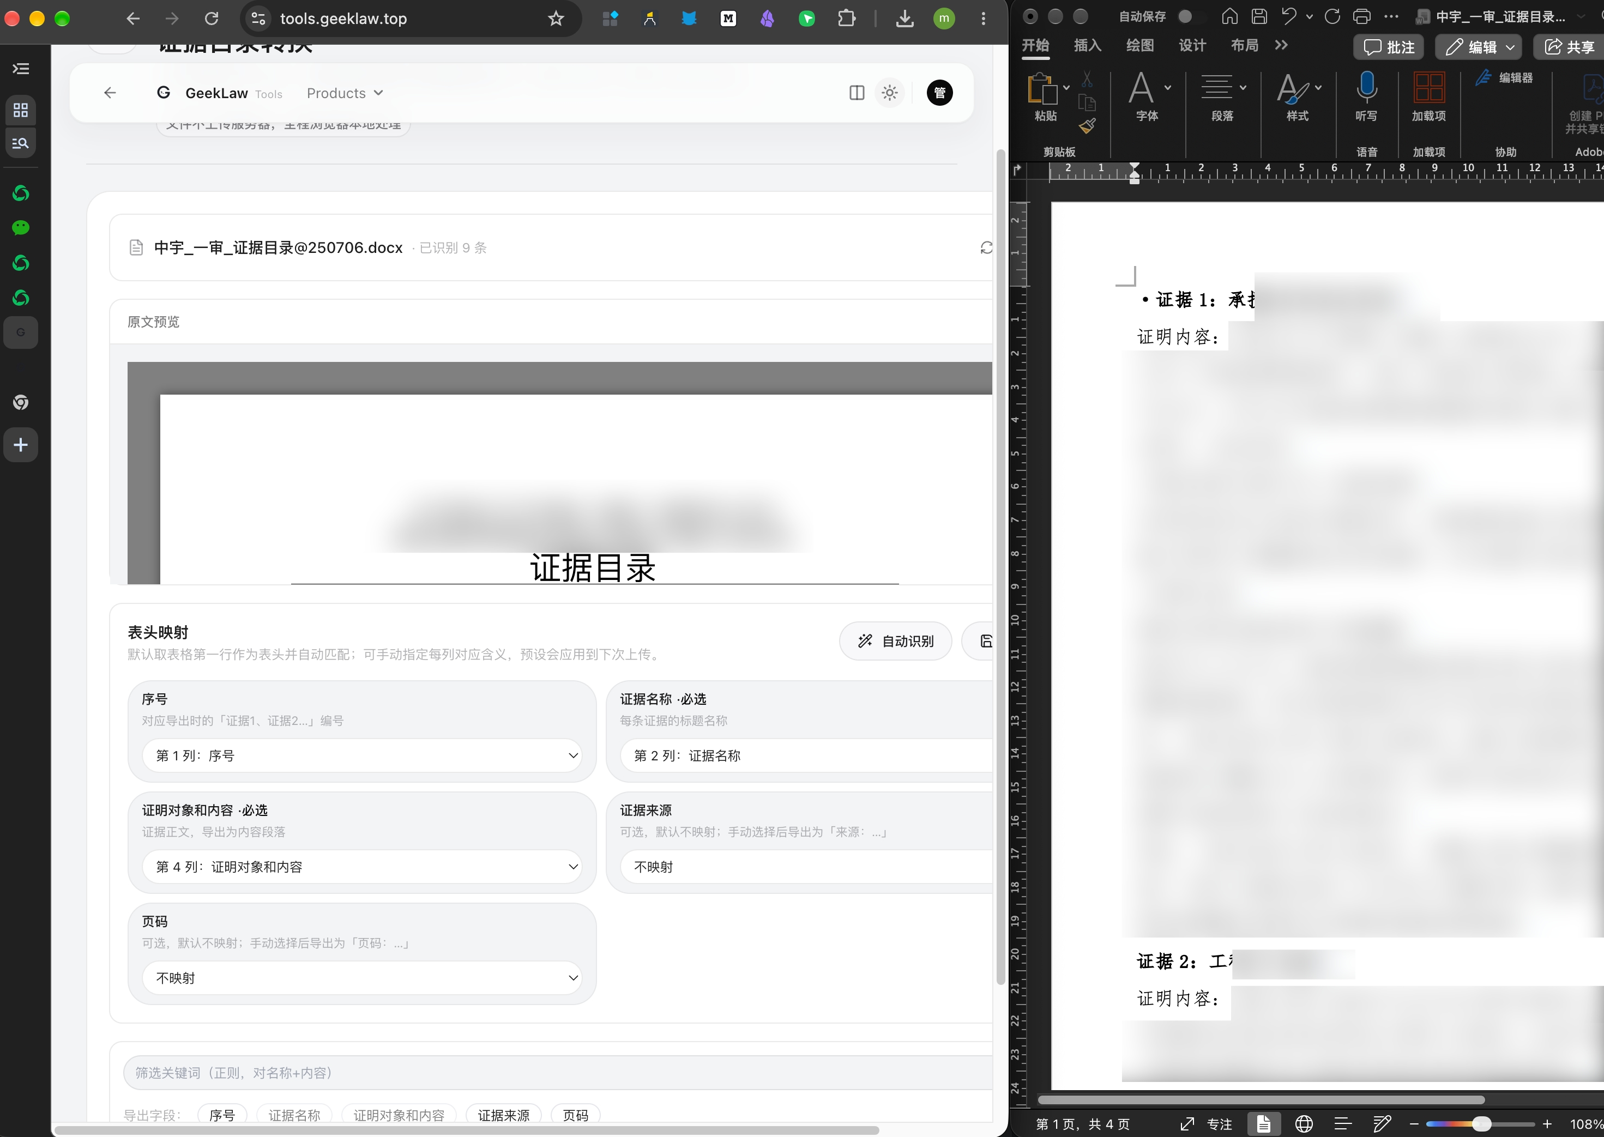1604x1137 pixels.
Task: Click the refresh icon beside the uploaded docx file
Action: [986, 248]
